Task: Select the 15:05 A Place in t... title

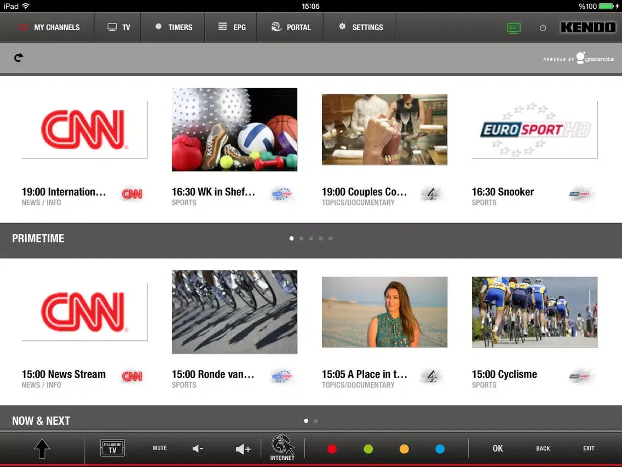Action: tap(365, 374)
